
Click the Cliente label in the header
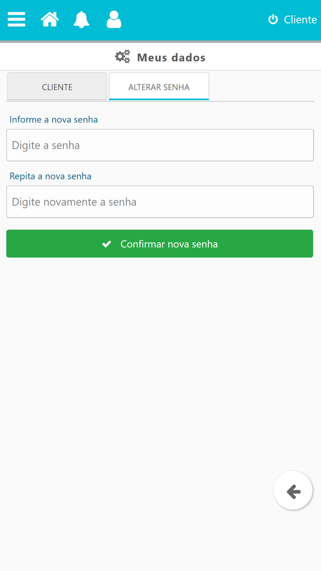300,19
